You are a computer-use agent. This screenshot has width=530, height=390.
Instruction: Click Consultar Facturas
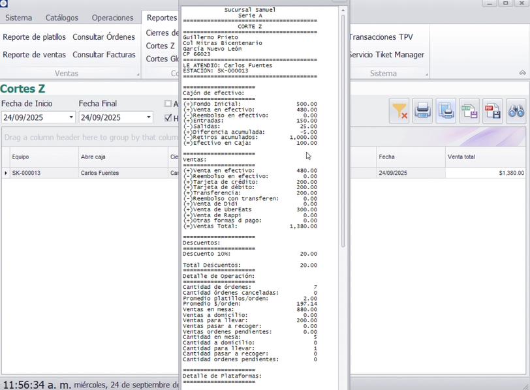(104, 55)
